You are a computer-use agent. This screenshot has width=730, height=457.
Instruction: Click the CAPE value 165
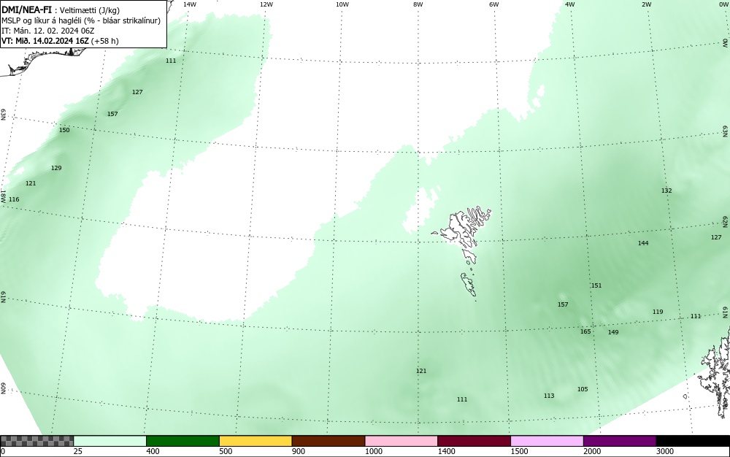pos(585,331)
